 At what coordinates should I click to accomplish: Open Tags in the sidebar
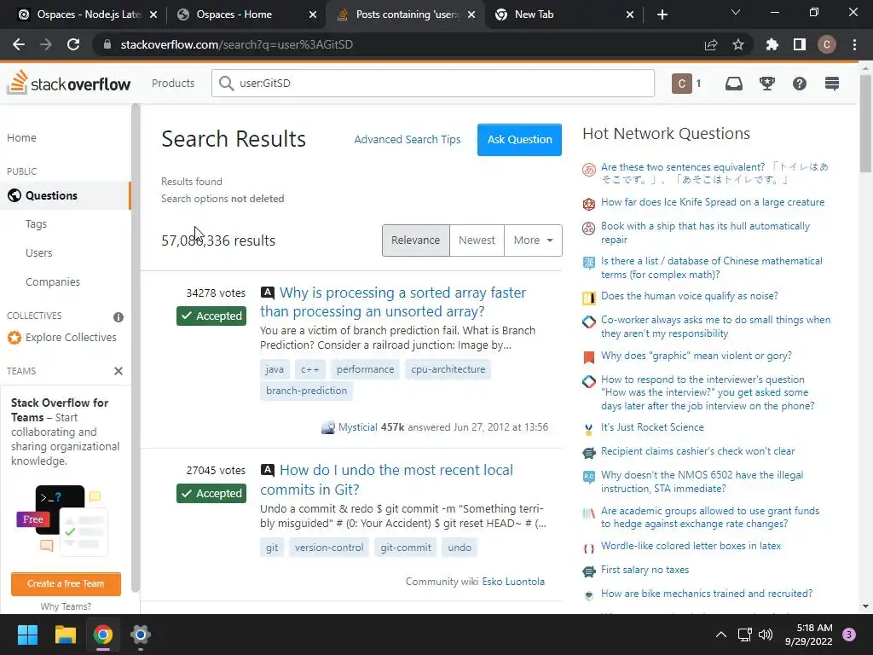click(36, 224)
